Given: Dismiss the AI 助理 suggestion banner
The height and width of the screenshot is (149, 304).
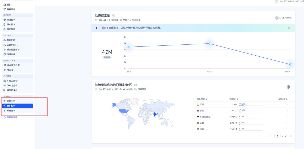Looking at the screenshot, I should point(289,28).
